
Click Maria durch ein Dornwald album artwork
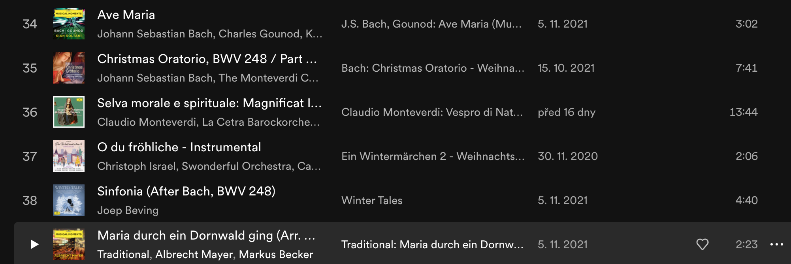[69, 244]
